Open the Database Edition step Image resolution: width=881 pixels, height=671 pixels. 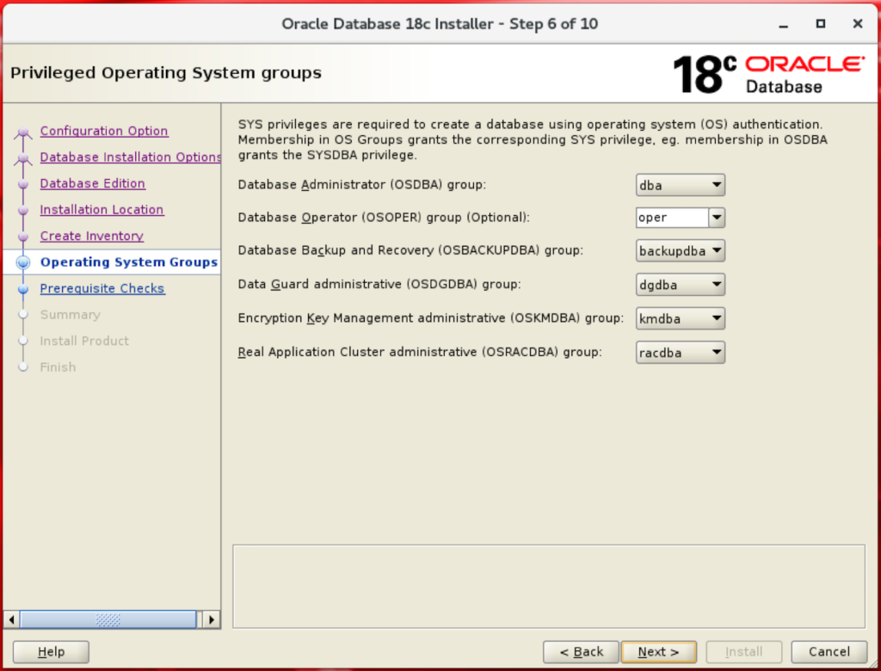(x=93, y=184)
